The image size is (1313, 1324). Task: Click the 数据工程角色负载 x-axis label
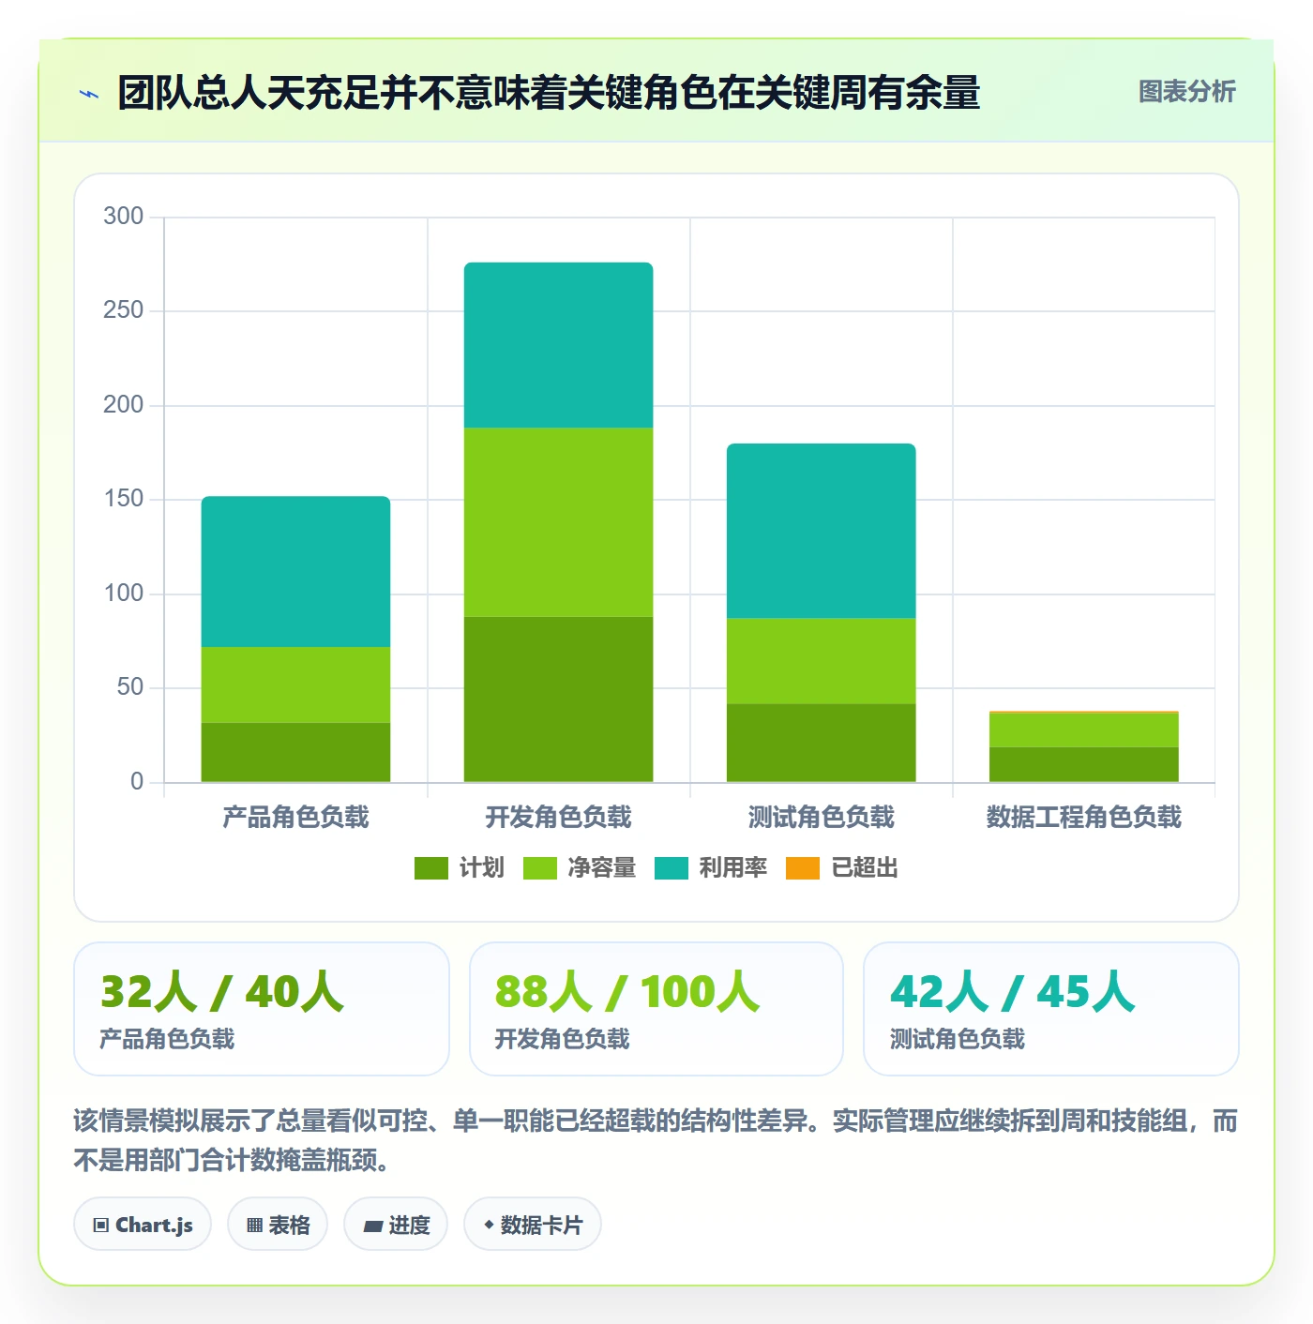[x=1084, y=818]
